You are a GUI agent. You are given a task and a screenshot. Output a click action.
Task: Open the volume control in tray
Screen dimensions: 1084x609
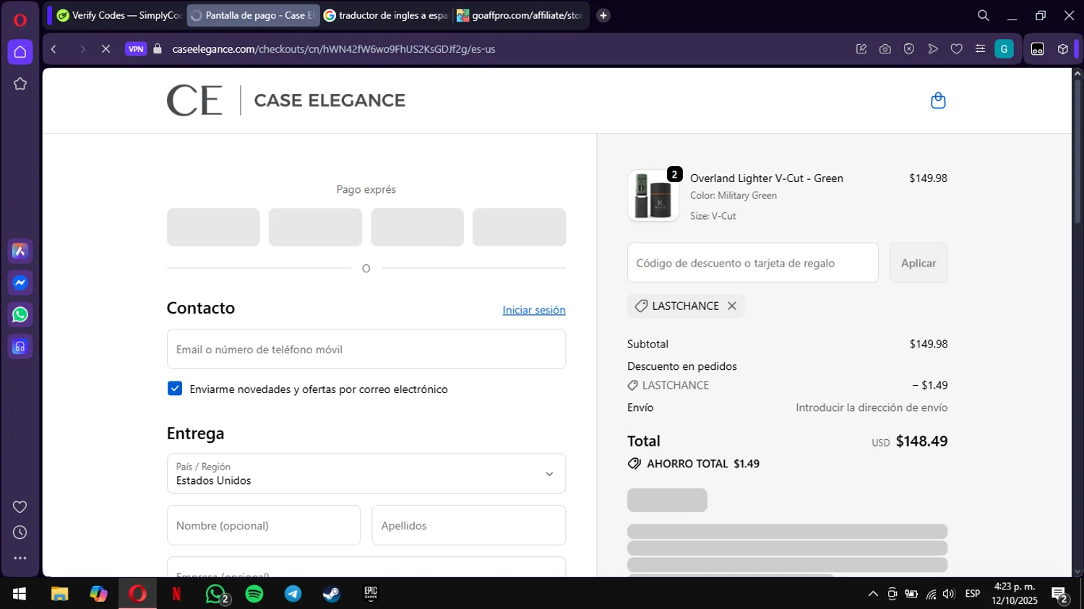[x=949, y=594]
